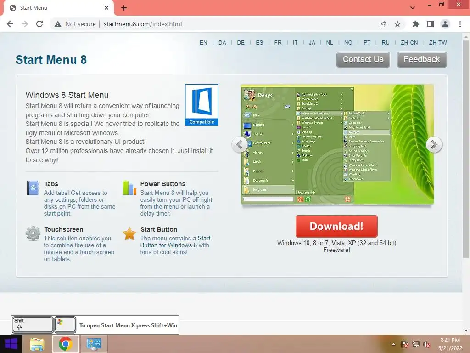The width and height of the screenshot is (470, 353).
Task: Click the Tabs feature heading
Action: [51, 184]
